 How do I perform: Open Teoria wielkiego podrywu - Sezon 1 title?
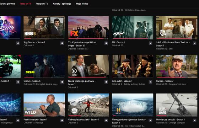pos(82,82)
